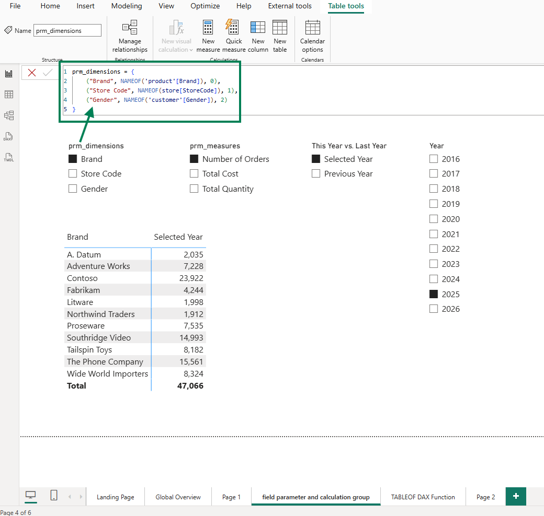
Task: Go to Global Overview page tab
Action: click(178, 497)
